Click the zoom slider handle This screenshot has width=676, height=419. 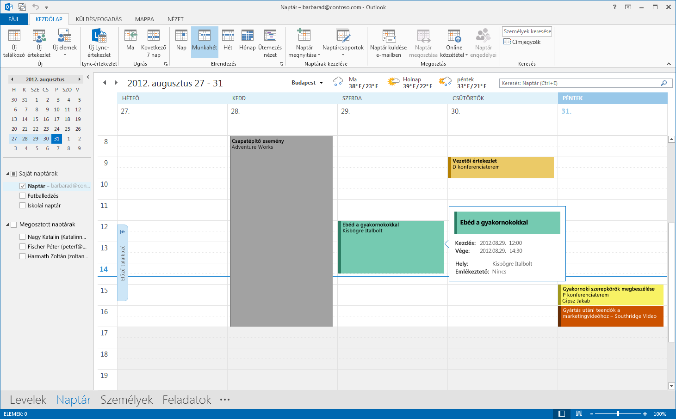pyautogui.click(x=618, y=414)
